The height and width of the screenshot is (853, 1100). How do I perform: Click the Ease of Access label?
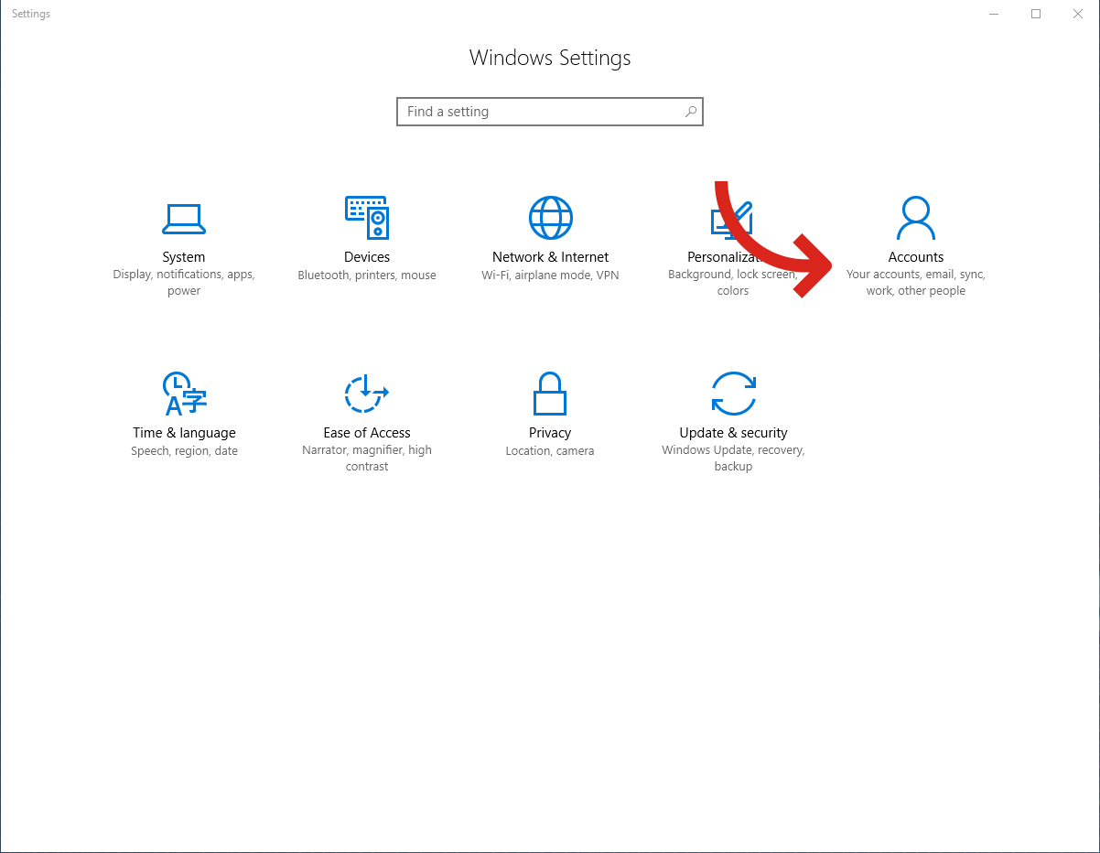tap(367, 433)
